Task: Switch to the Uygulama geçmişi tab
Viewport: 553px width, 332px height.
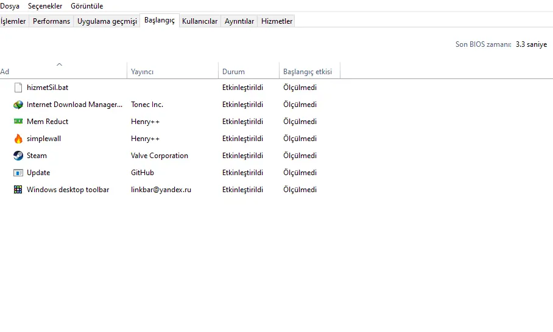Action: 107,21
